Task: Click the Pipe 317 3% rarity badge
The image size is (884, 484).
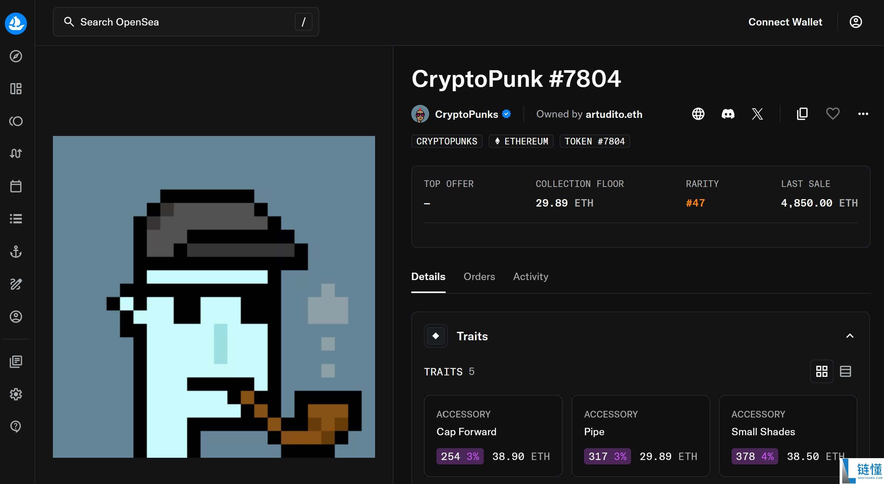Action: click(607, 456)
